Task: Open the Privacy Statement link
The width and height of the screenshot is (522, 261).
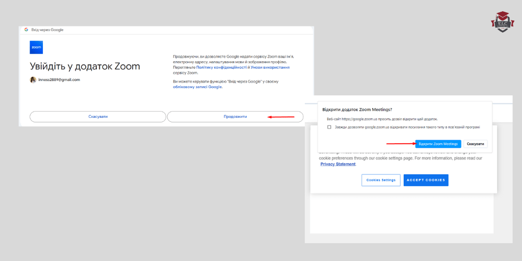Action: pos(338,164)
